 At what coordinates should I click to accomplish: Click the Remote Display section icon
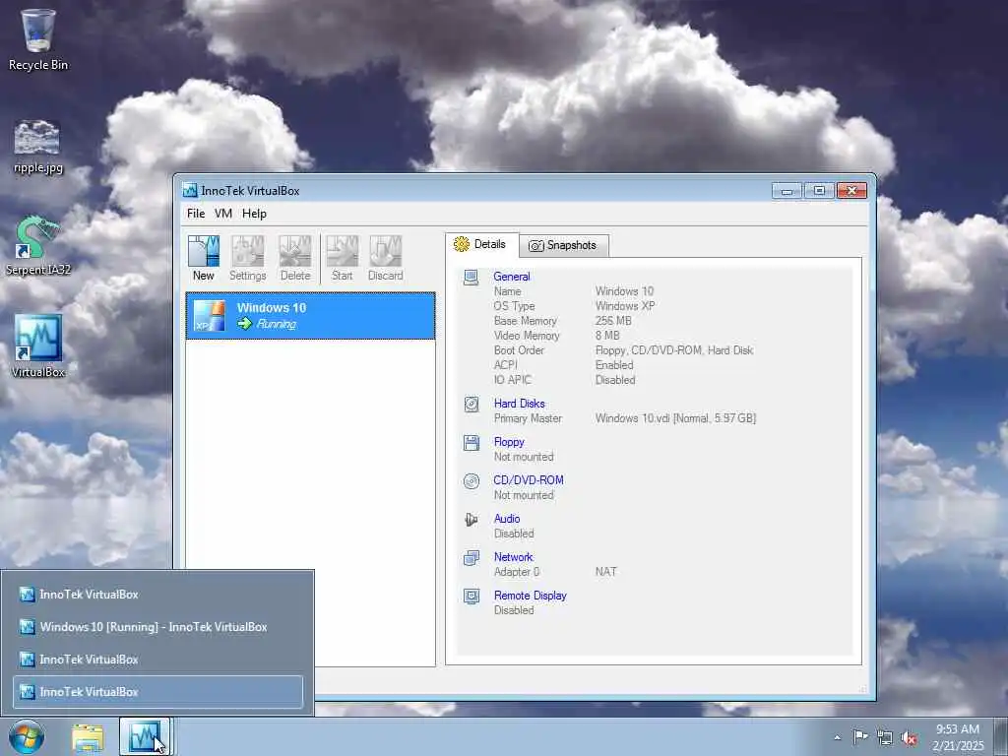point(472,597)
